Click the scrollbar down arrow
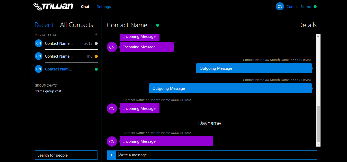 click(x=318, y=145)
